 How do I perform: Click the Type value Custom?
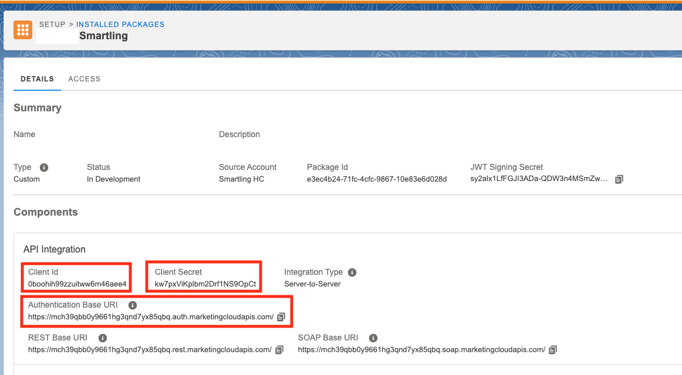pos(26,179)
